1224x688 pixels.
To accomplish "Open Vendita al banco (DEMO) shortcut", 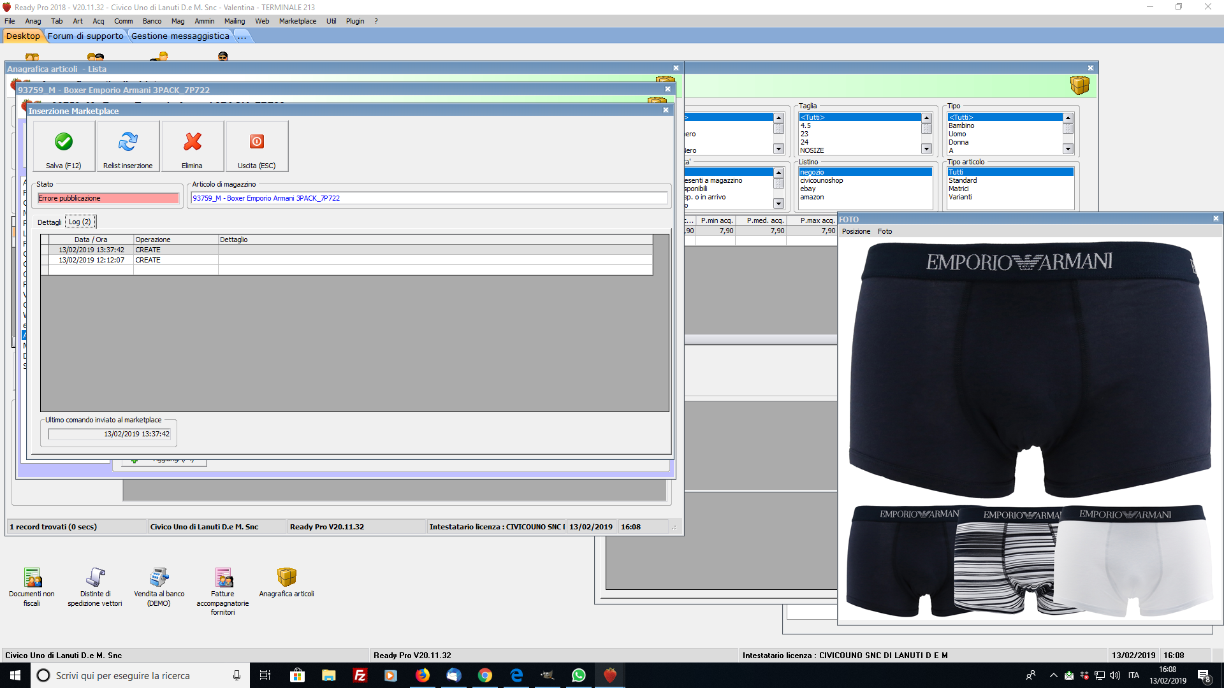I will point(159,587).
